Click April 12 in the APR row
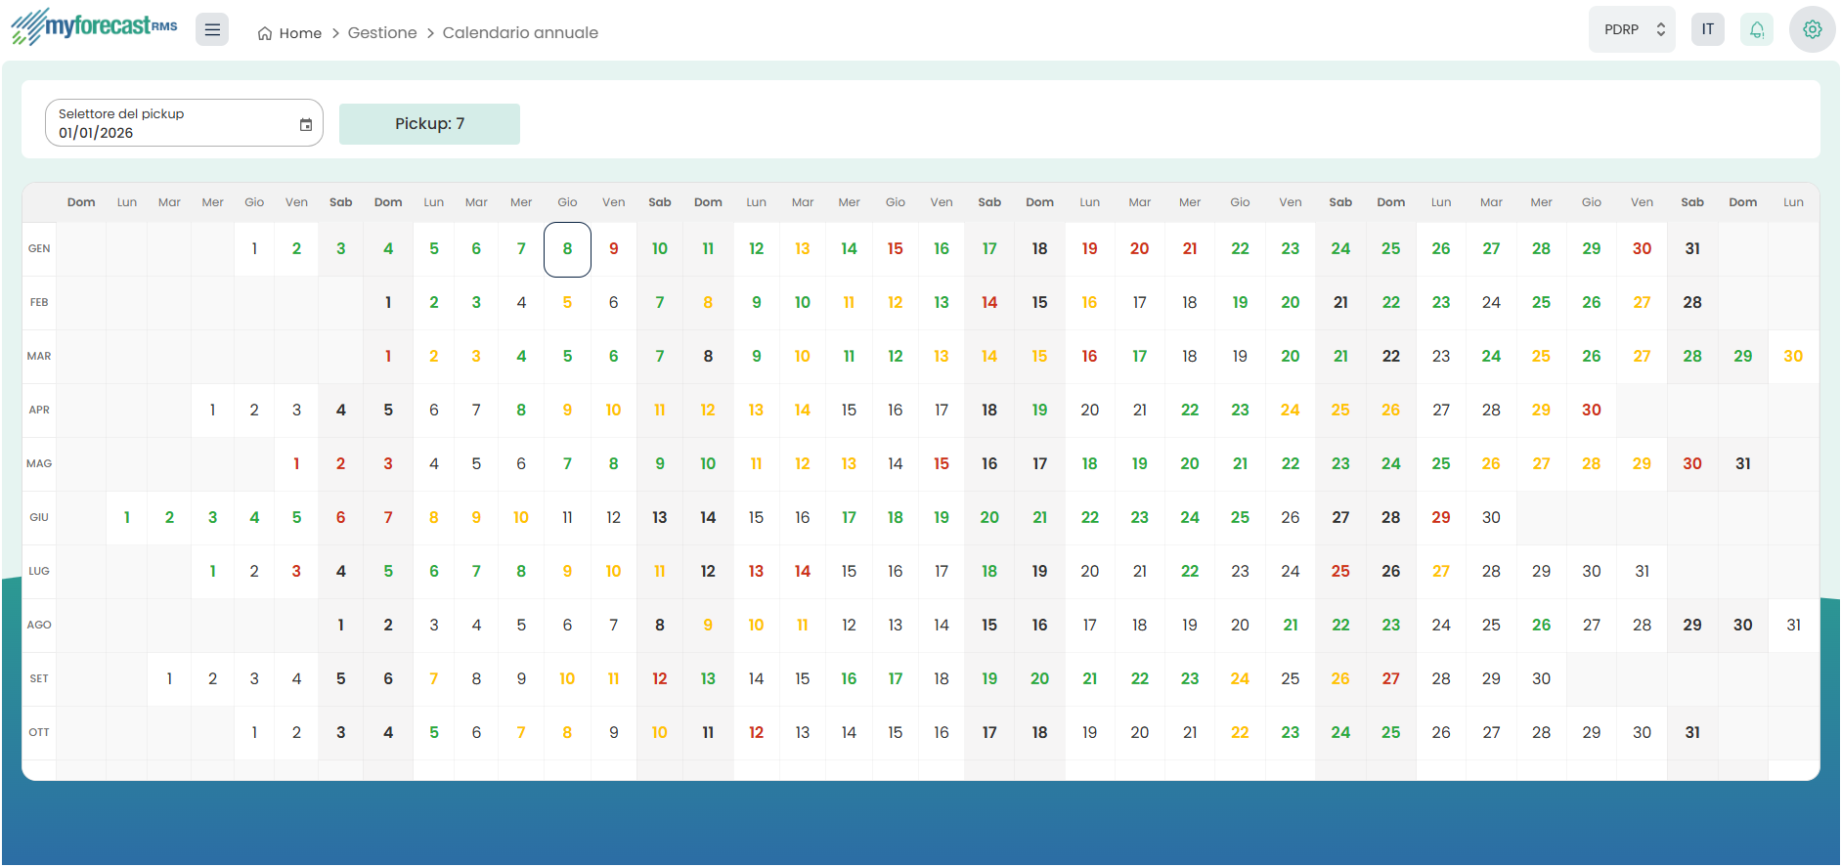This screenshot has height=867, width=1841. click(708, 411)
